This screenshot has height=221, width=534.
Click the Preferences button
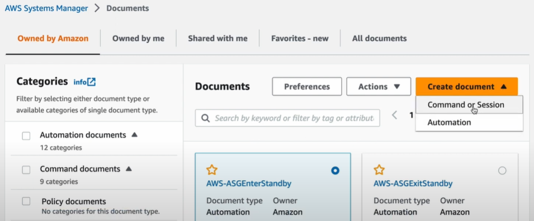pos(307,87)
